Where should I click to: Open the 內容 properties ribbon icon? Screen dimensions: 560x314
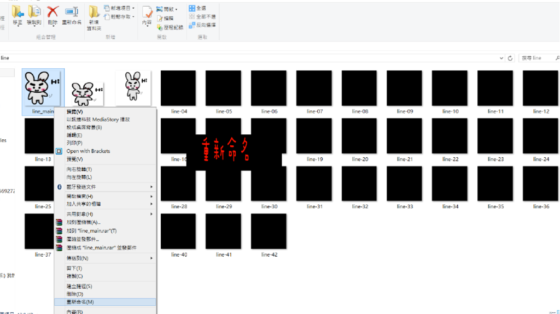147,12
